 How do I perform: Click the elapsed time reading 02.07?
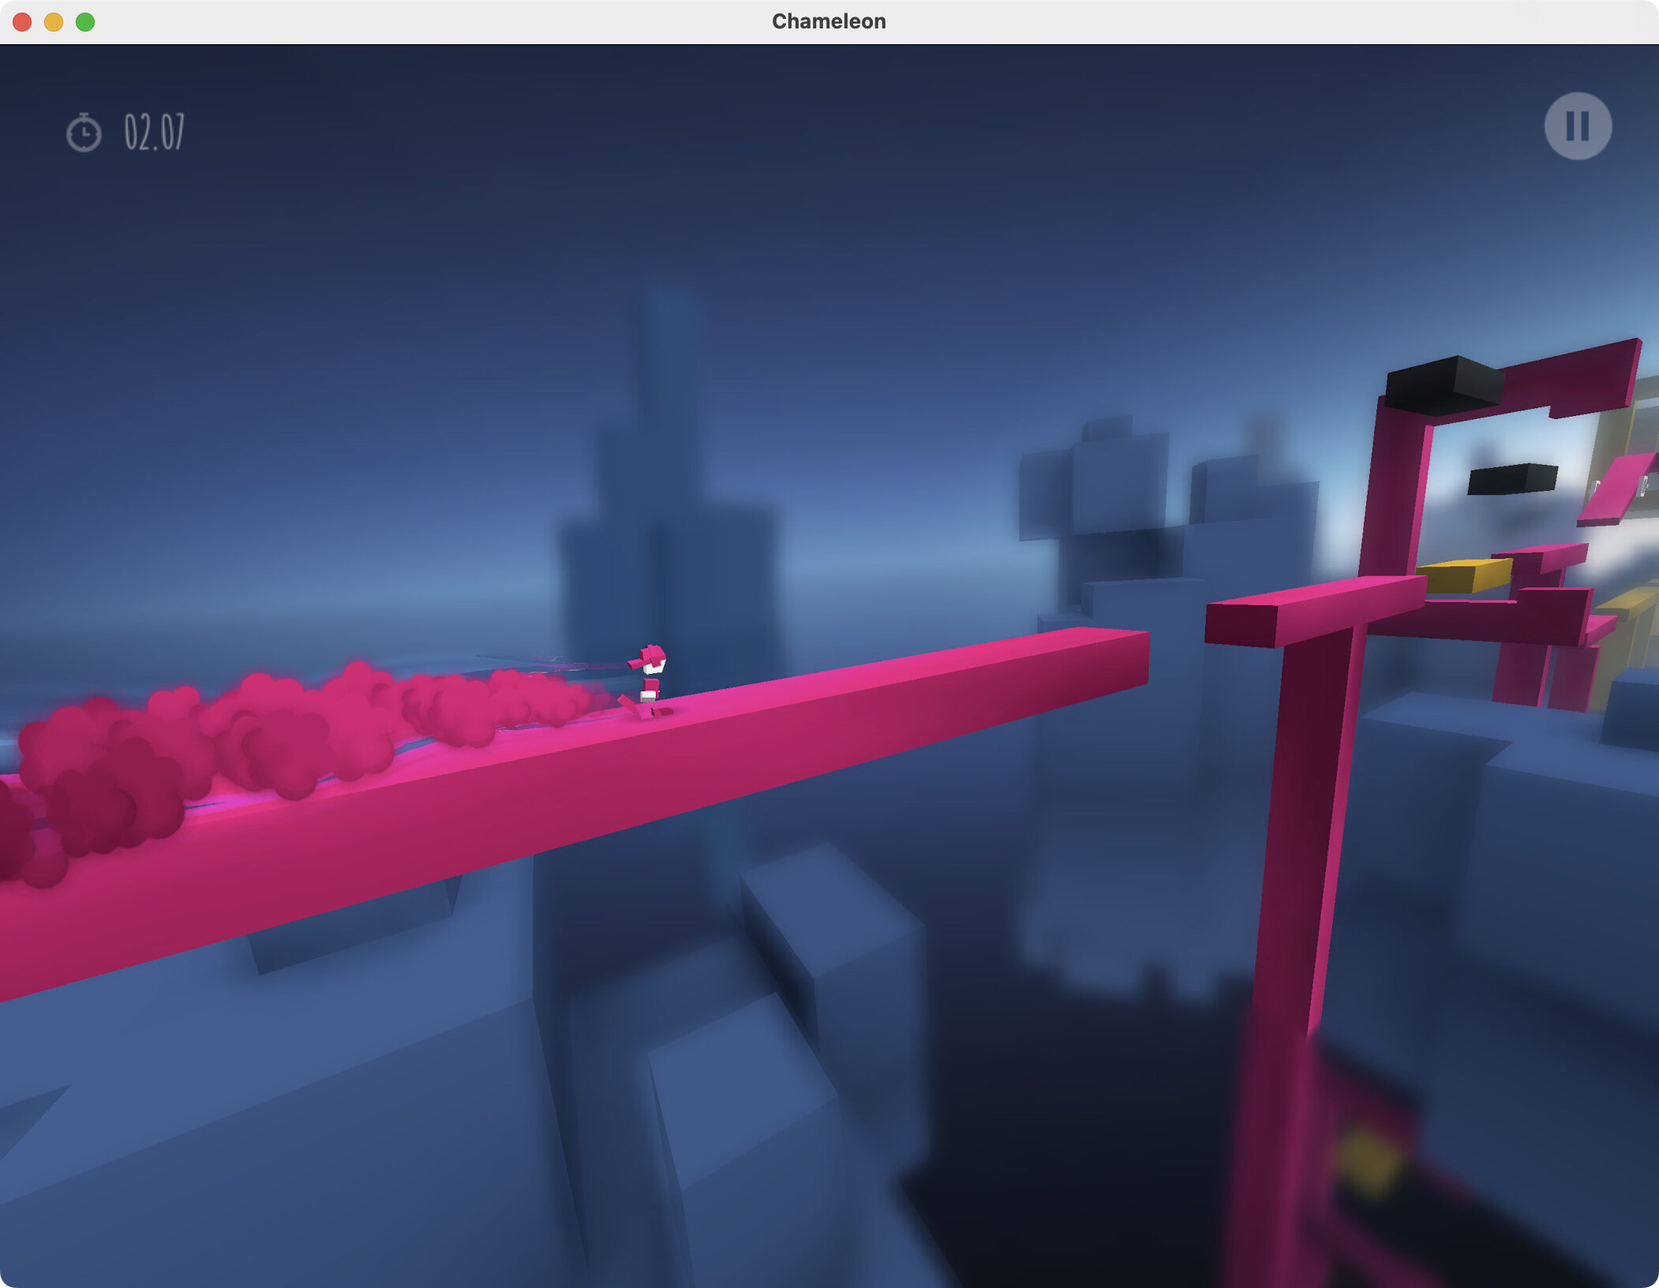[x=155, y=132]
